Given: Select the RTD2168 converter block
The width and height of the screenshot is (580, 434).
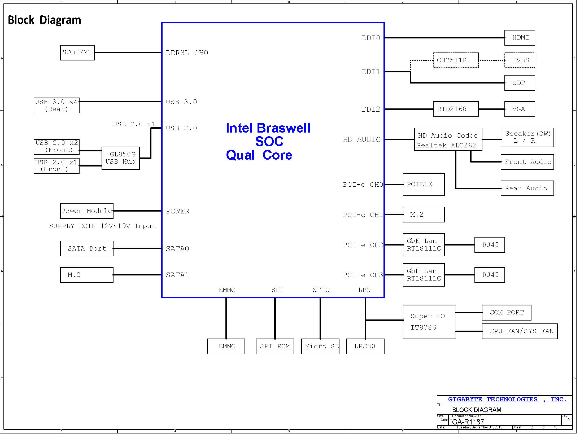Looking at the screenshot, I should [455, 109].
